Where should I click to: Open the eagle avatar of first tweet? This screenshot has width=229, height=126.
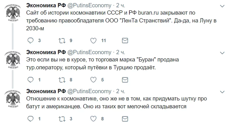click(13, 13)
